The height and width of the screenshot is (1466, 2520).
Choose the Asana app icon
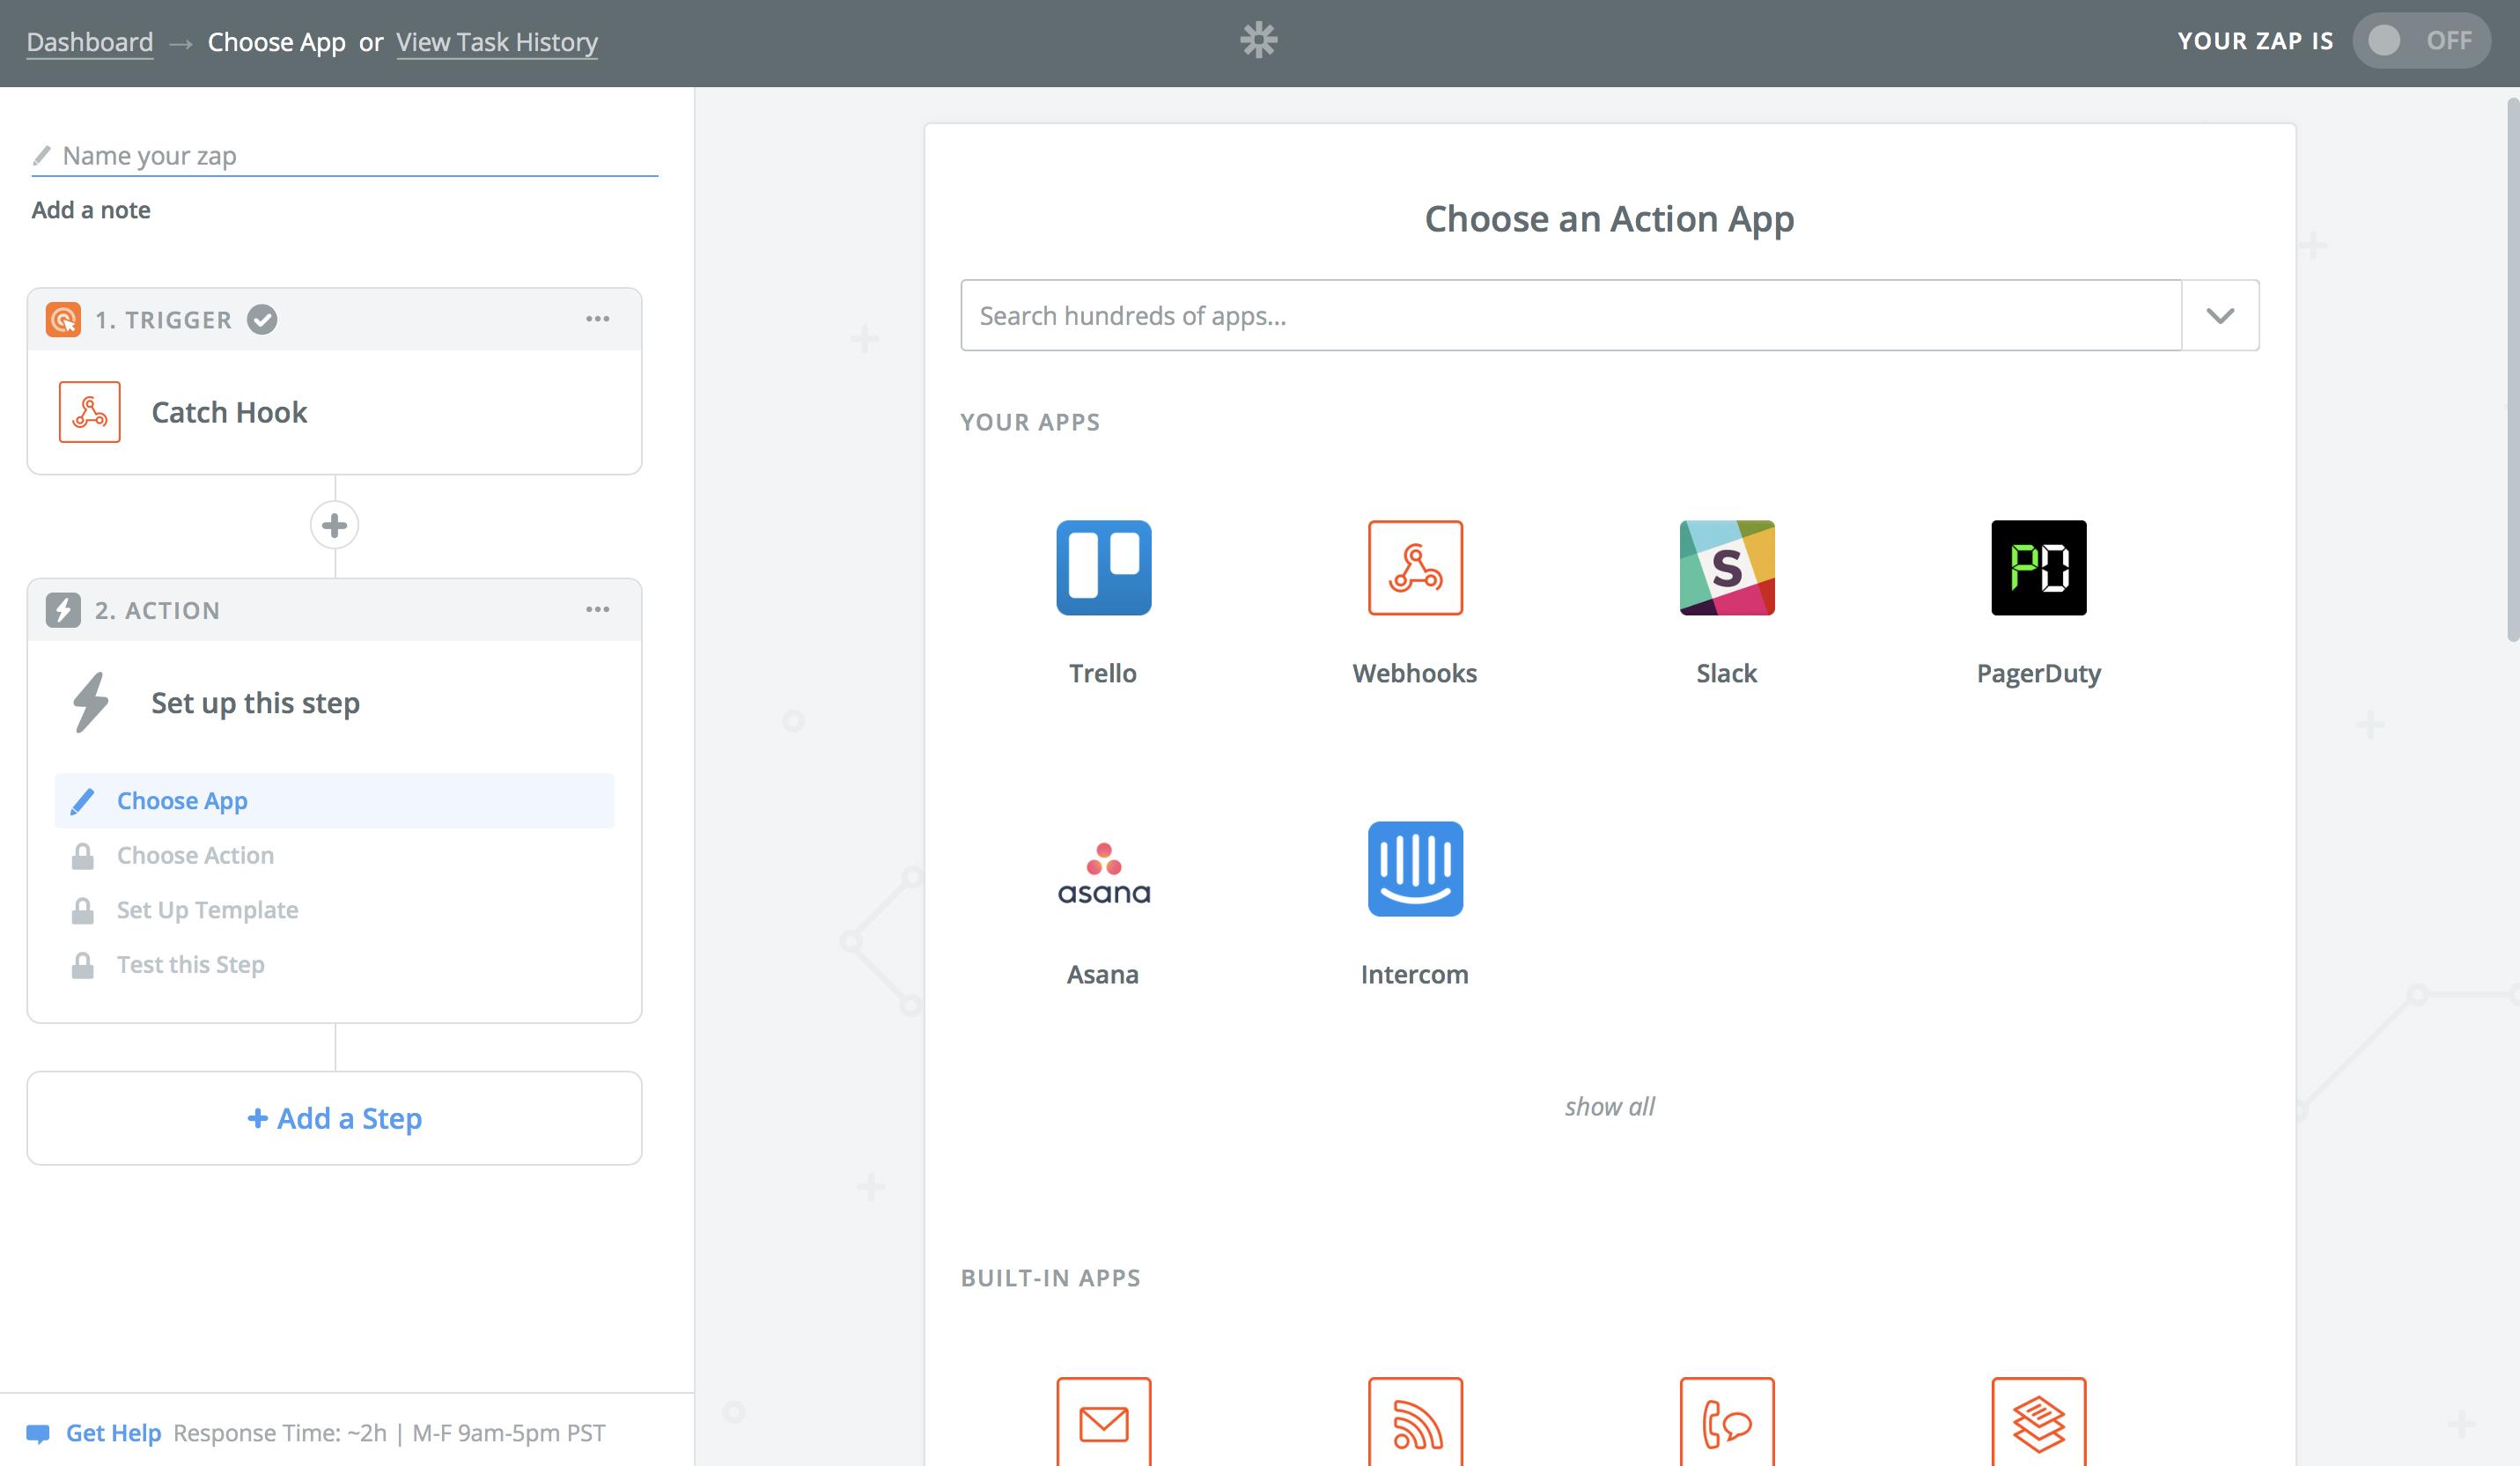click(1103, 870)
